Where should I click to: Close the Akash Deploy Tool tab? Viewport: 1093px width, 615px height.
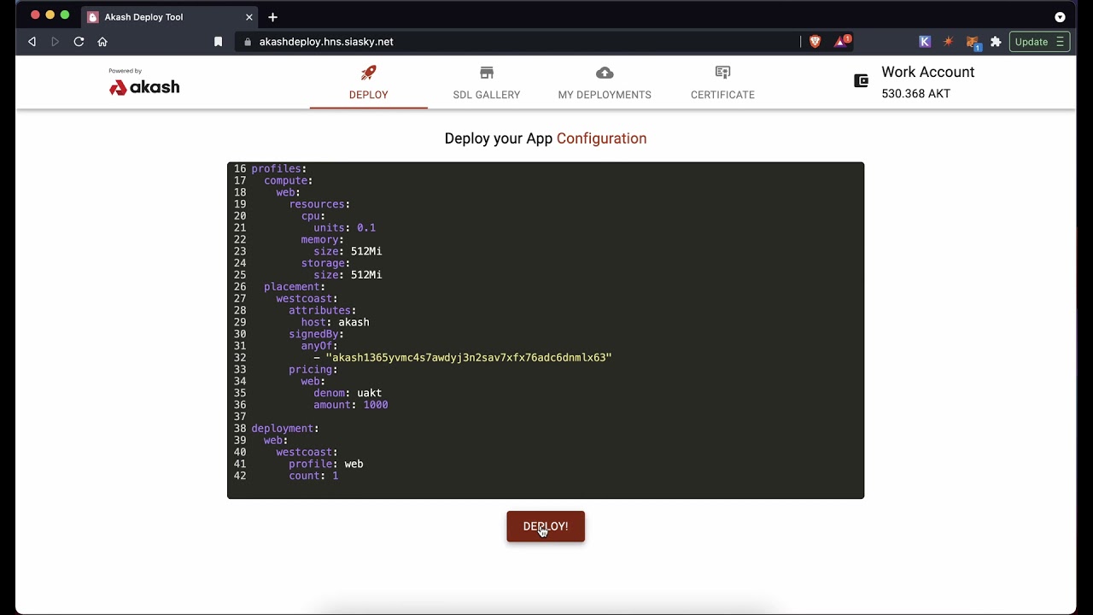[x=249, y=17]
